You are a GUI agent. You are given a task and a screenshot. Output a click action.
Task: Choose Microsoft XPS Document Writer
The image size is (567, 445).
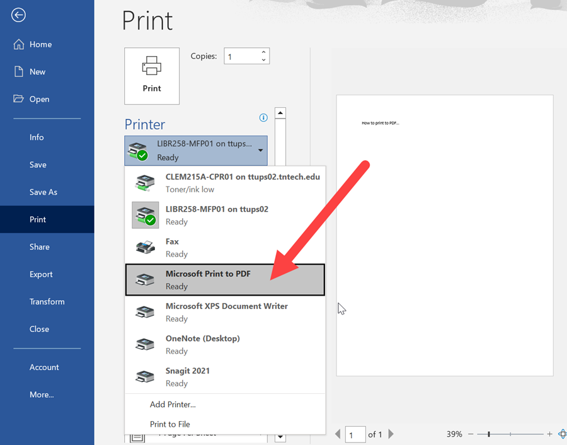(225, 312)
